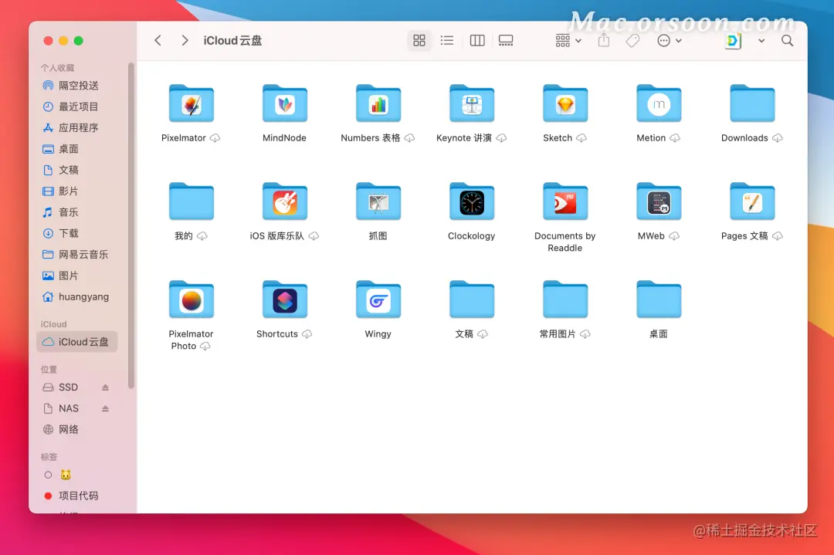834x555 pixels.
Task: Download MWeb via its cloud icon
Action: (x=674, y=236)
